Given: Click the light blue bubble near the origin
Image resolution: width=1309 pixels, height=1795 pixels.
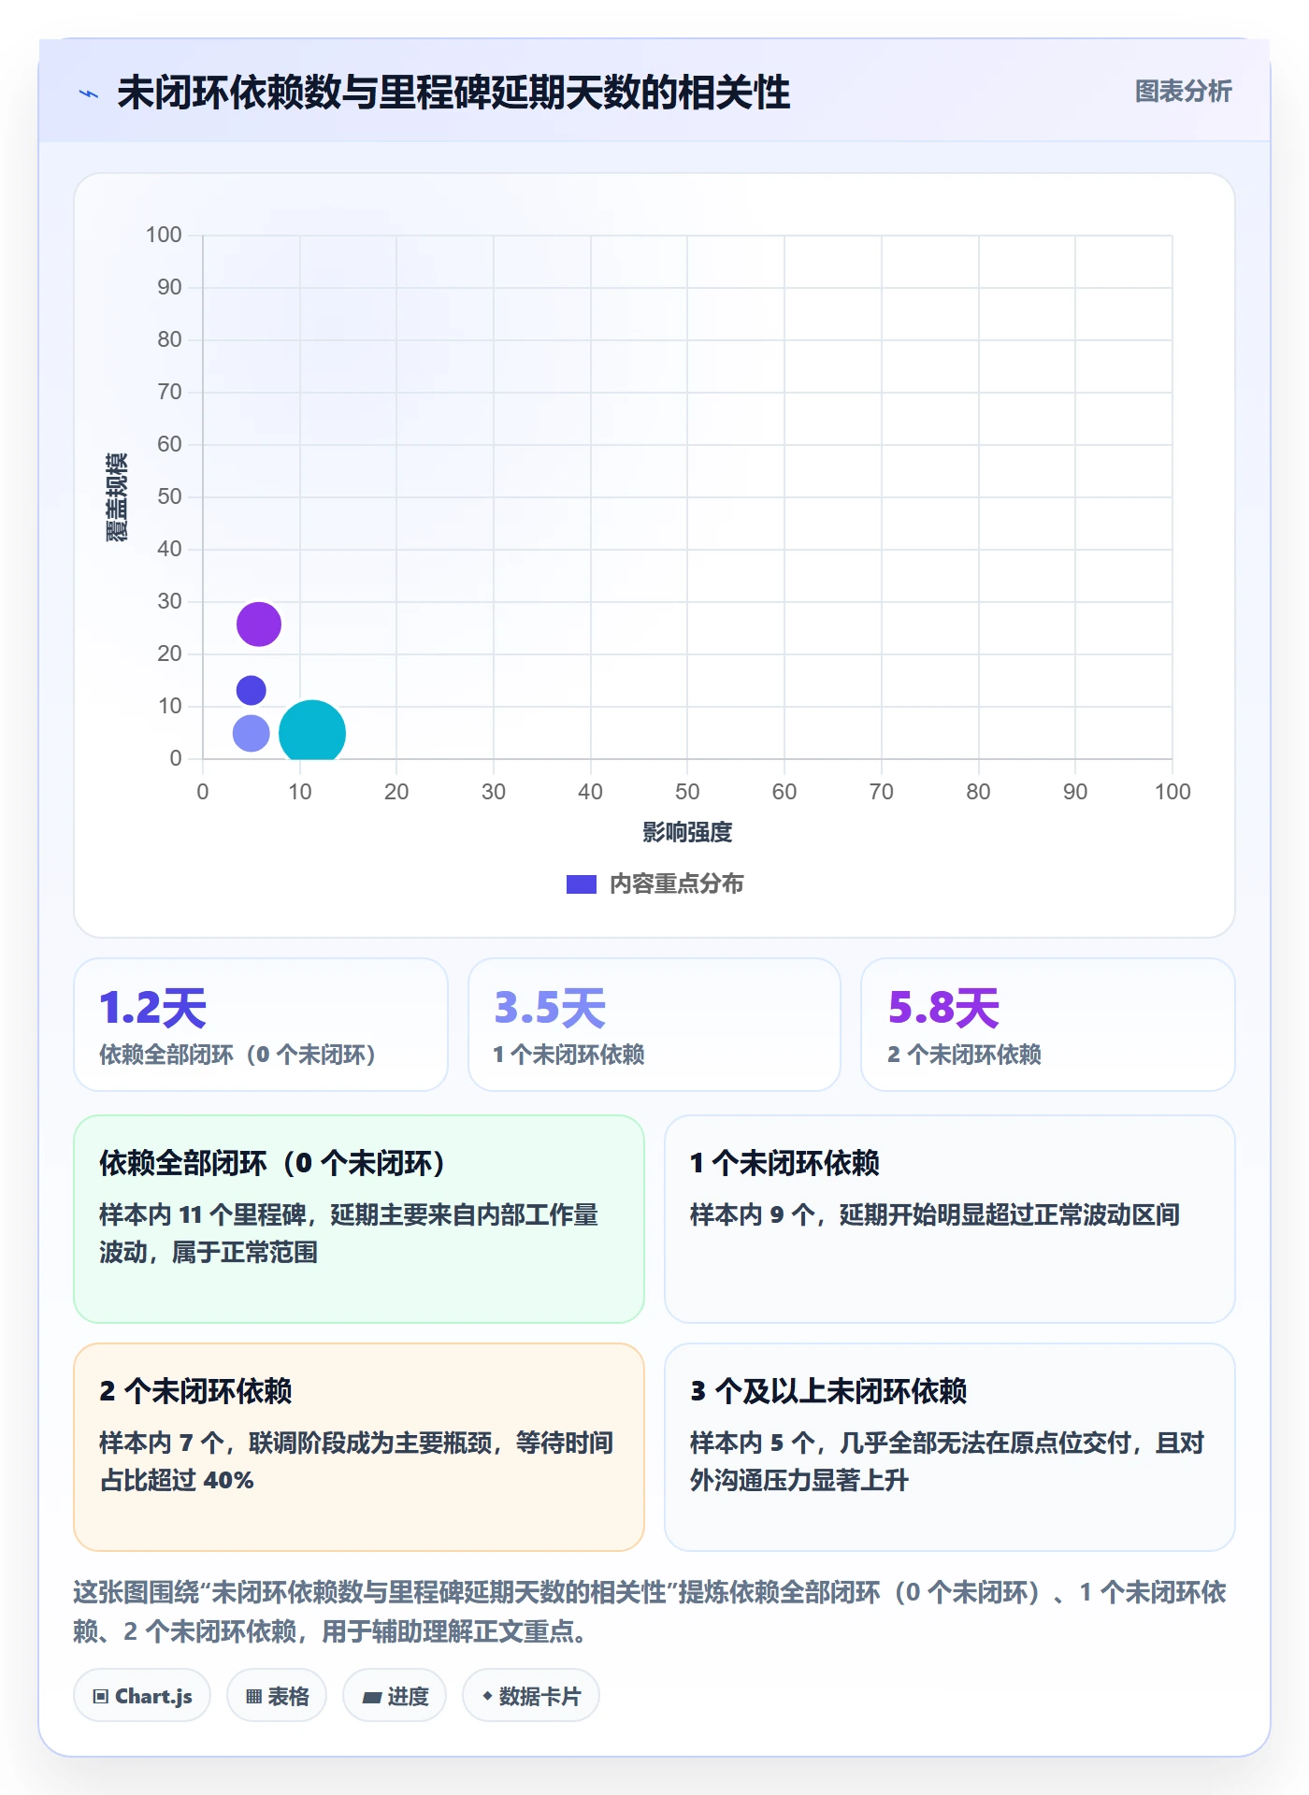Looking at the screenshot, I should (x=251, y=734).
